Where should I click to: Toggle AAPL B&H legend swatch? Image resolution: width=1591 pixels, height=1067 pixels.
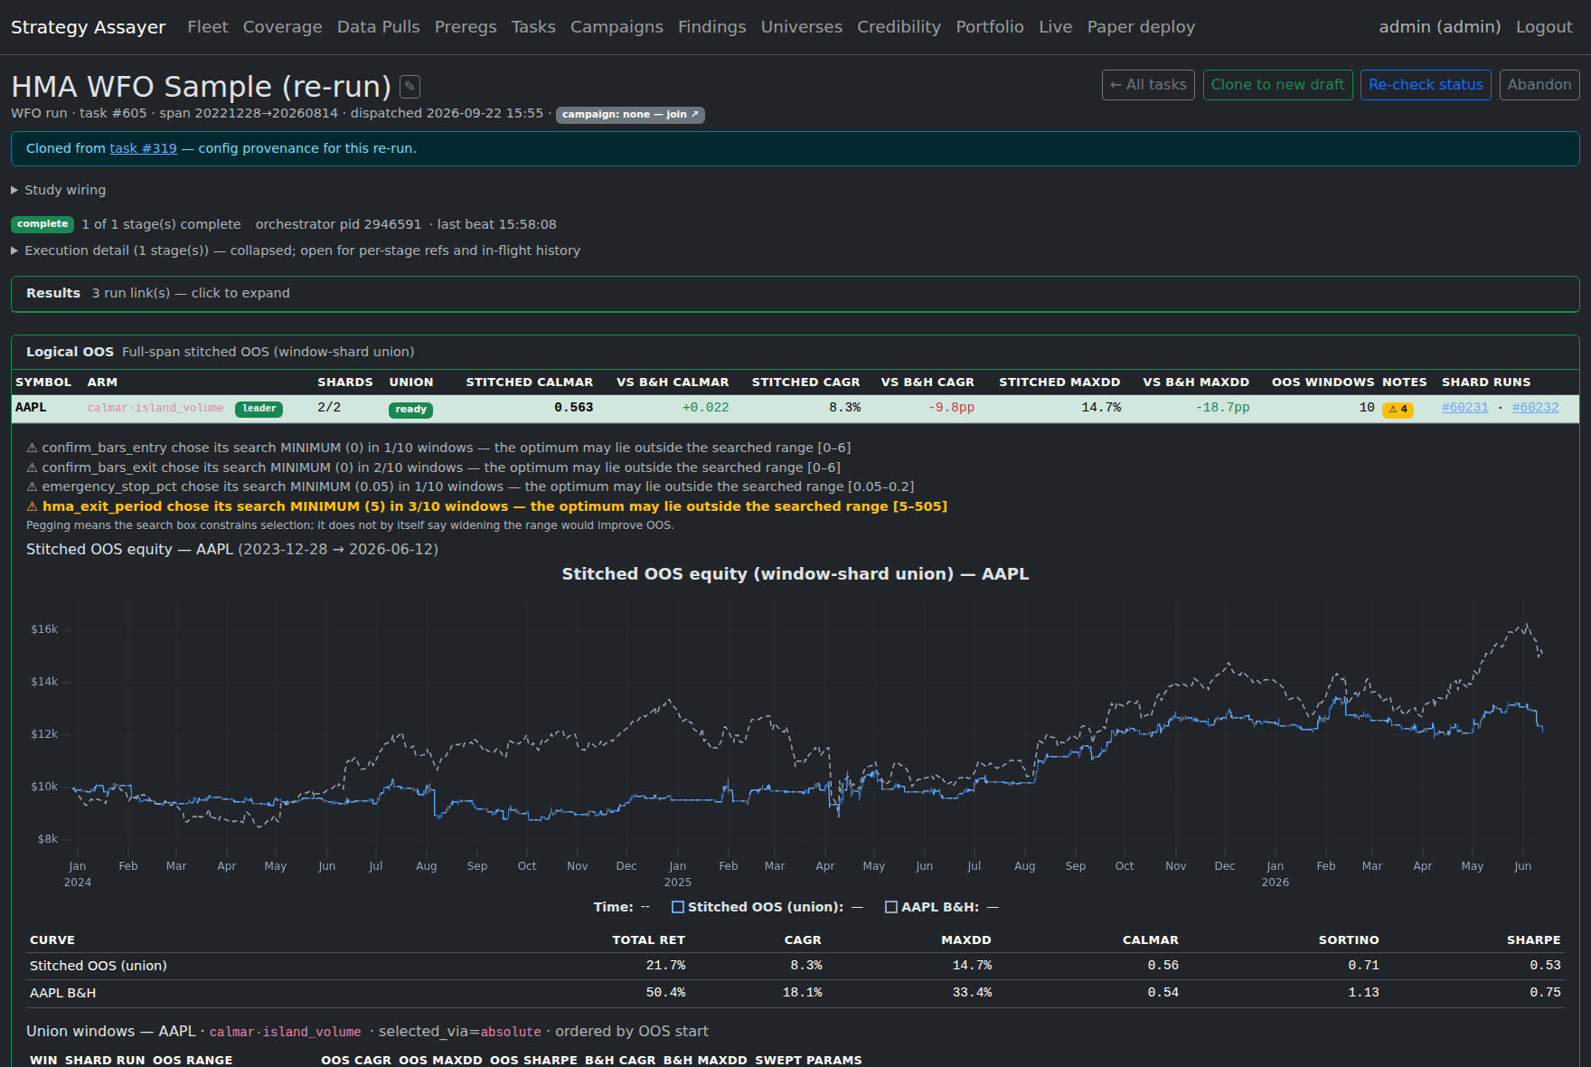(x=891, y=907)
